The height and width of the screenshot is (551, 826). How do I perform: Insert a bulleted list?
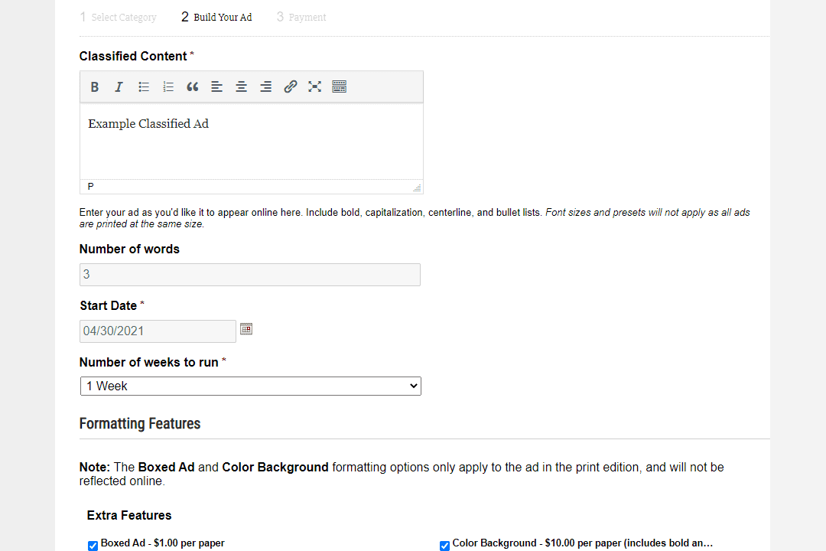pyautogui.click(x=144, y=87)
